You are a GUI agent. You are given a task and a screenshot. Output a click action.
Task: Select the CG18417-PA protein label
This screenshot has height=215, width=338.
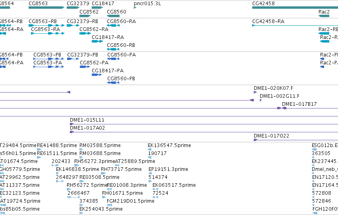pos(108,71)
